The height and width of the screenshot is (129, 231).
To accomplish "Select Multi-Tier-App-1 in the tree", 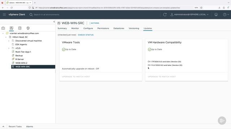I will coord(23,52).
